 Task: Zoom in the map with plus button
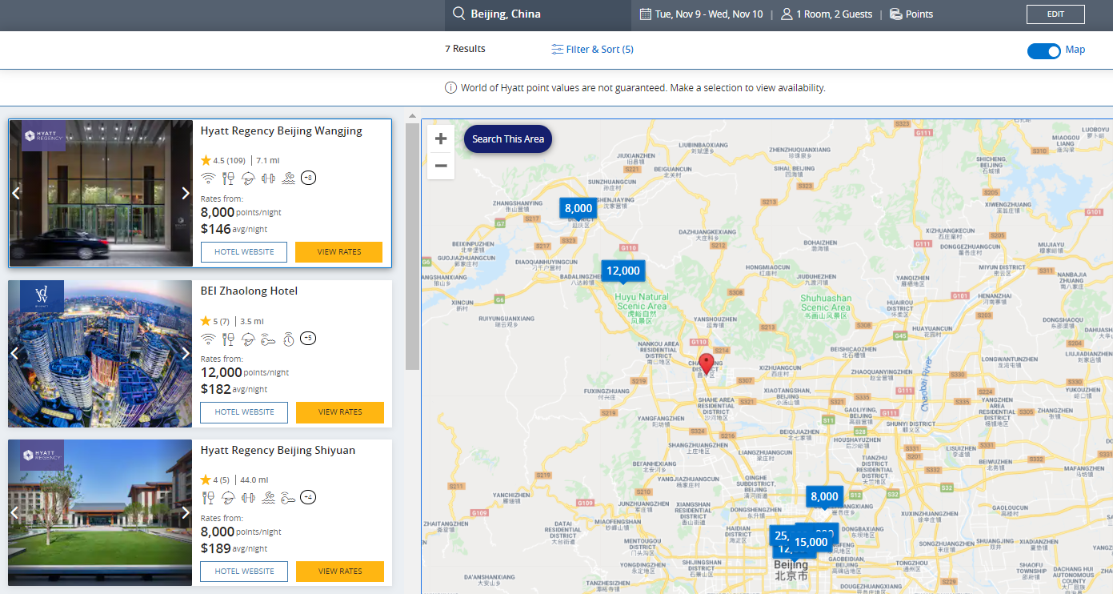pyautogui.click(x=441, y=138)
